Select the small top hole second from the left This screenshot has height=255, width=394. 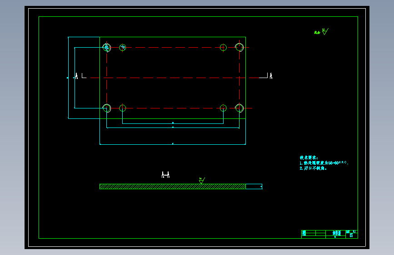[x=122, y=47]
